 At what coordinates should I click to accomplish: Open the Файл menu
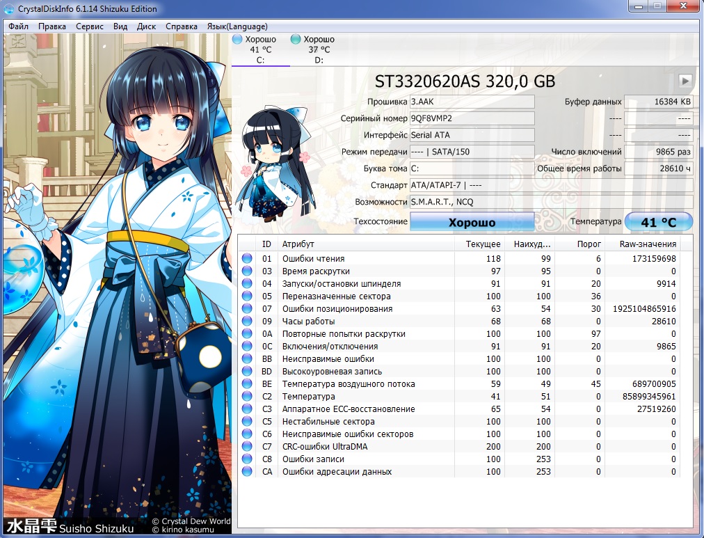(19, 26)
